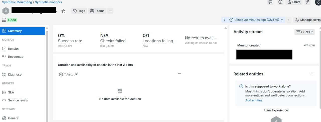Expand the Filters dropdown in Activity stream

[x=304, y=32]
